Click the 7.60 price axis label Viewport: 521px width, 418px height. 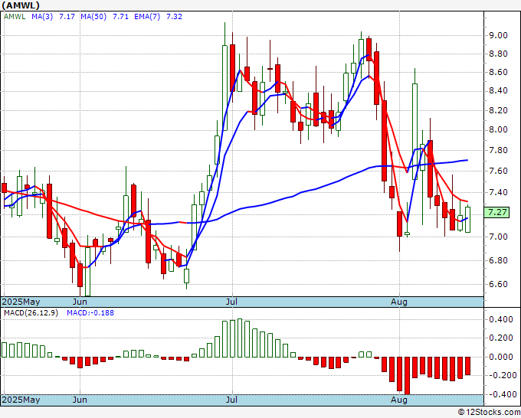[498, 171]
